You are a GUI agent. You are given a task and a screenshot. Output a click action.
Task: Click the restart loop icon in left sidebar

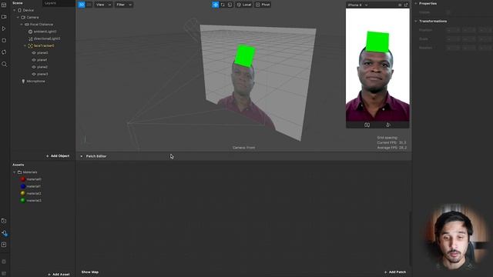(x=4, y=52)
